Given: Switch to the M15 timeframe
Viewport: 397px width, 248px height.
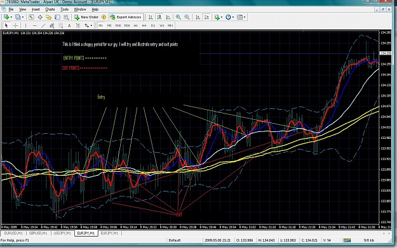Looking at the screenshot, I should (118, 25).
